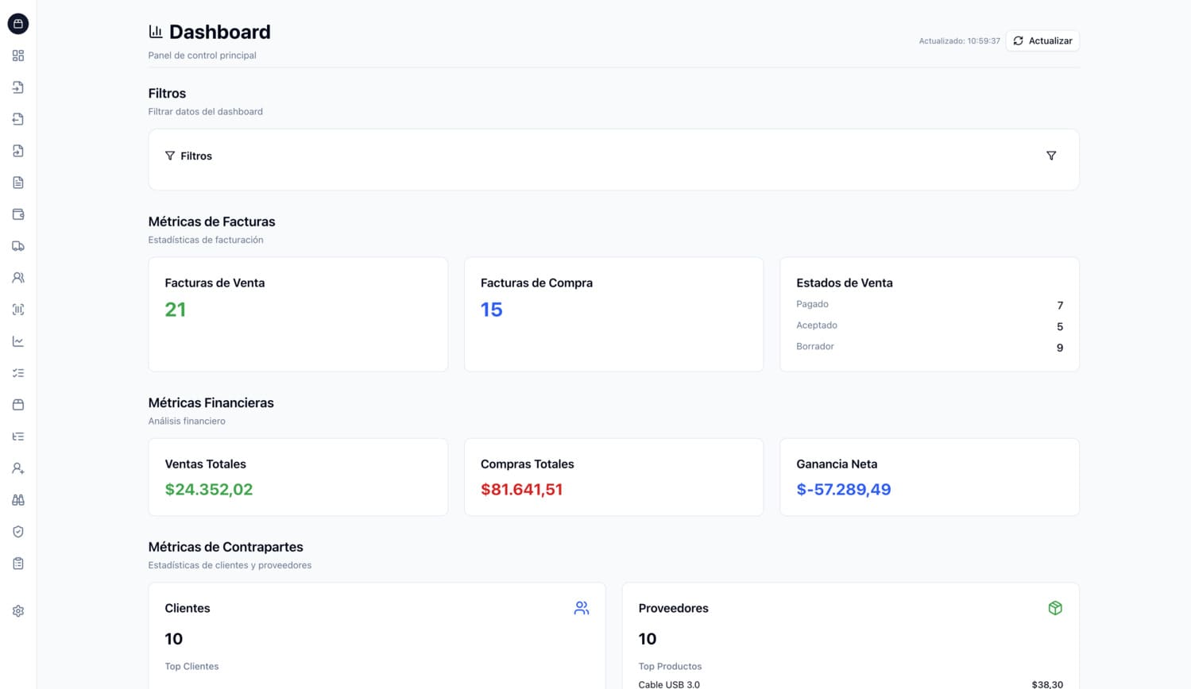
Task: Click the Actualizar refresh button
Action: pyautogui.click(x=1042, y=40)
